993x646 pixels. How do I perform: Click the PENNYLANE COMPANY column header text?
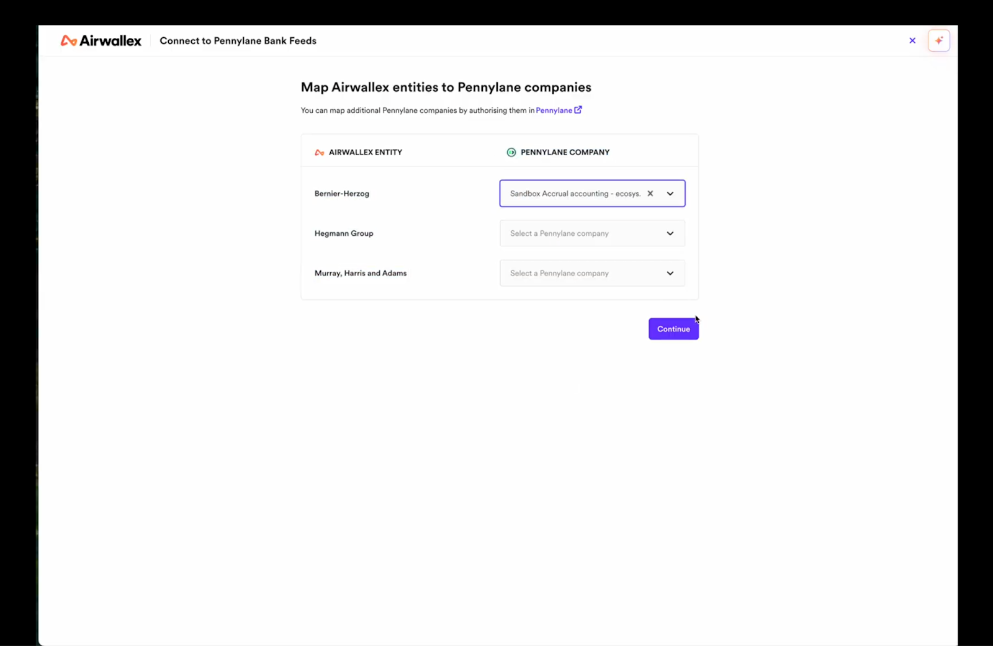(x=565, y=153)
